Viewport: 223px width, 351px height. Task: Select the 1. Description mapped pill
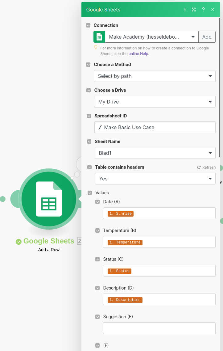(x=125, y=300)
